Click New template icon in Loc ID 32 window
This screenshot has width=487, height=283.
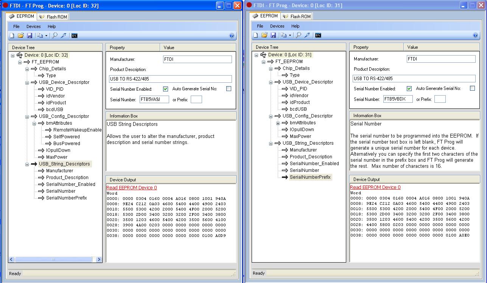tap(12, 36)
